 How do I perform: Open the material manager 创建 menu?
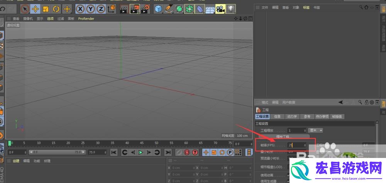coord(16,161)
